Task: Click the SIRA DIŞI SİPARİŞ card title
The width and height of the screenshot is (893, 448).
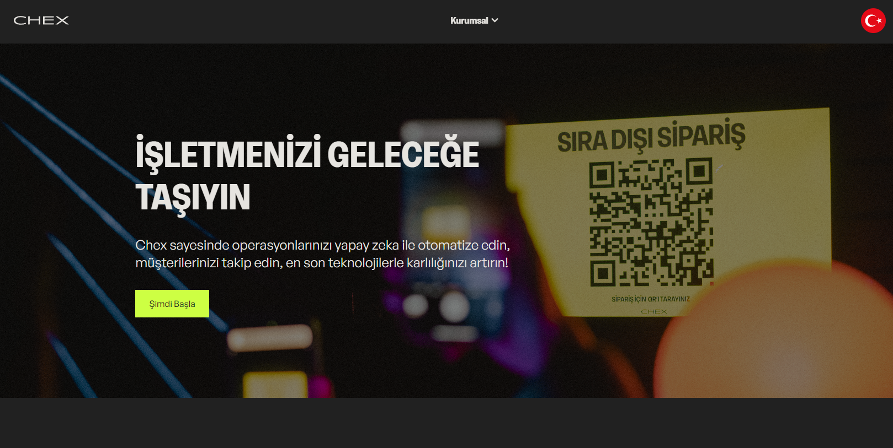Action: tap(651, 138)
